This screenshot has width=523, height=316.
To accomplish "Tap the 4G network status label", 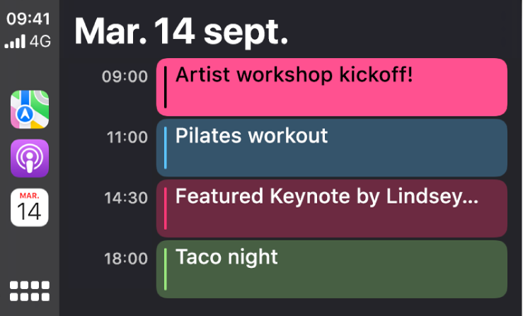I will click(x=40, y=42).
